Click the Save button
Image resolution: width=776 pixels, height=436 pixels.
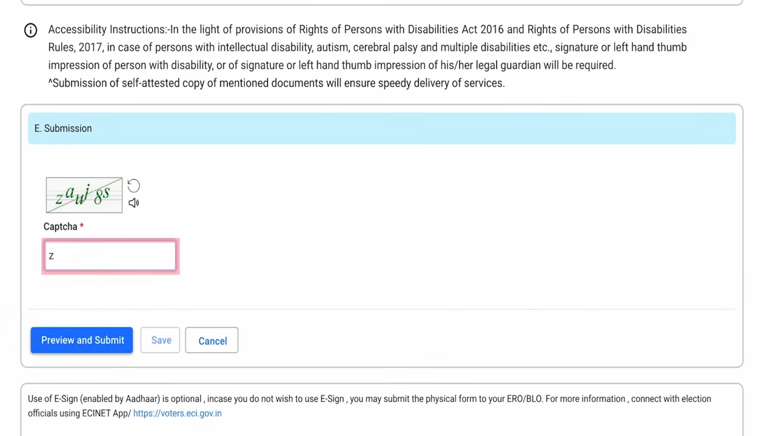point(161,340)
